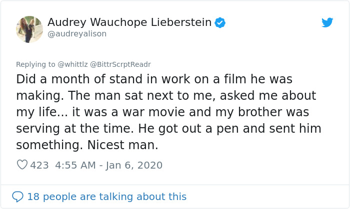Click the @audreyalison handle

(x=77, y=34)
